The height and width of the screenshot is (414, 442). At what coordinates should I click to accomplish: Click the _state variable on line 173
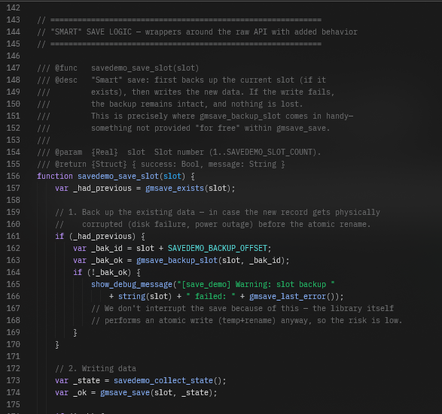tap(87, 380)
